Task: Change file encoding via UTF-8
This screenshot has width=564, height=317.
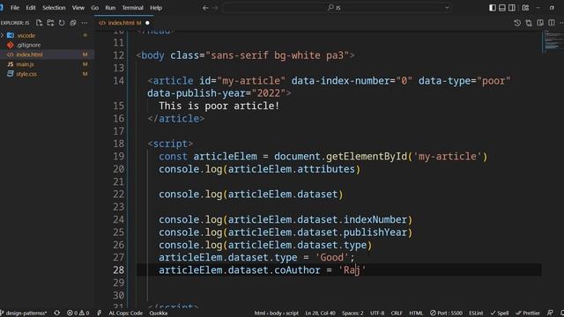Action: (x=377, y=313)
